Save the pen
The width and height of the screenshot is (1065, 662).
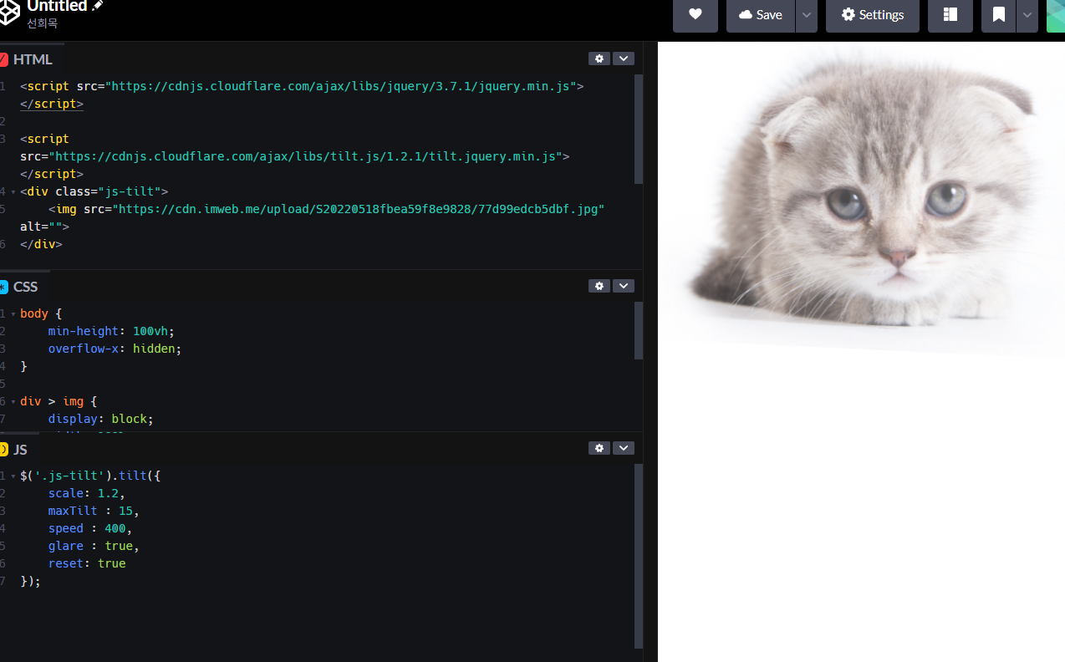tap(761, 14)
